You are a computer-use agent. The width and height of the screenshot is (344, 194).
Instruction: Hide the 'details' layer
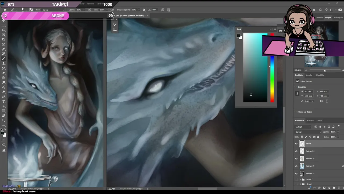(296, 144)
